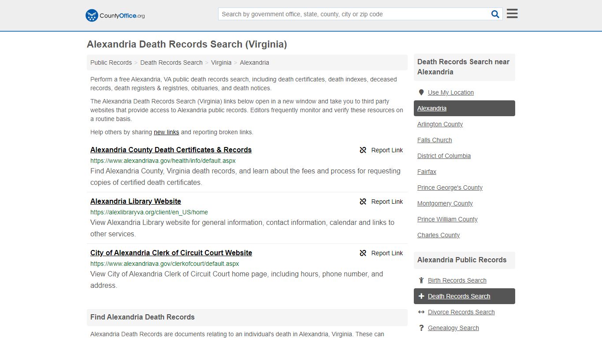Open Divorce Records Search in sidebar
Image resolution: width=602 pixels, height=338 pixels.
coord(461,312)
